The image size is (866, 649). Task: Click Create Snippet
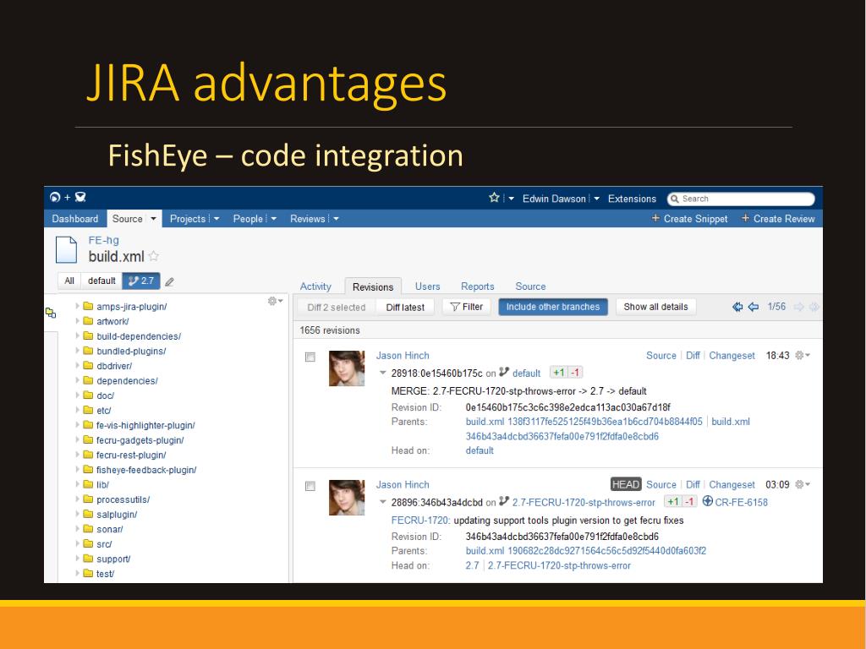[x=690, y=219]
